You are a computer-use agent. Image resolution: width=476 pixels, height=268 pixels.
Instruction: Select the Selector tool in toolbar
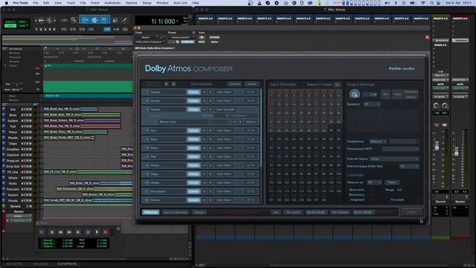(94, 20)
